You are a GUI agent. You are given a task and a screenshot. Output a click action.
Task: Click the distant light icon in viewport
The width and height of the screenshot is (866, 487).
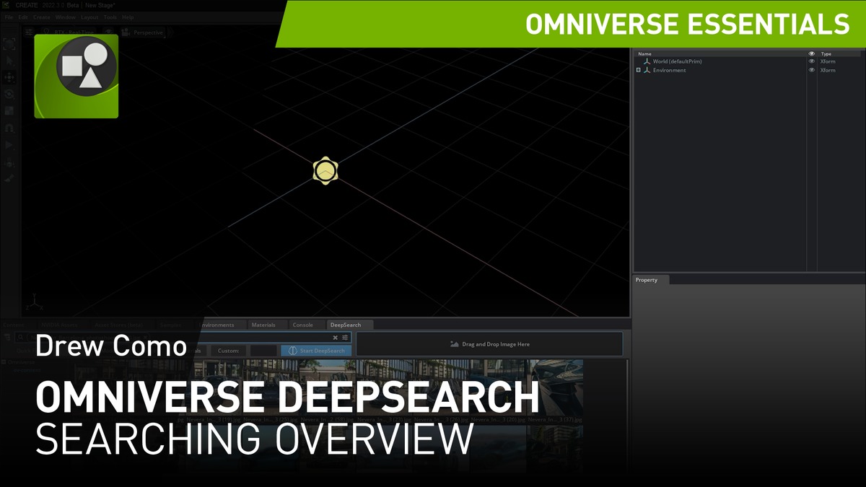tap(325, 171)
